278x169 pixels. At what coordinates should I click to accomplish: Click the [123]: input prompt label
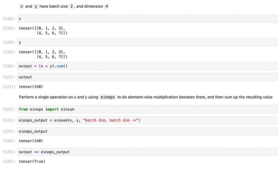coord(9,121)
